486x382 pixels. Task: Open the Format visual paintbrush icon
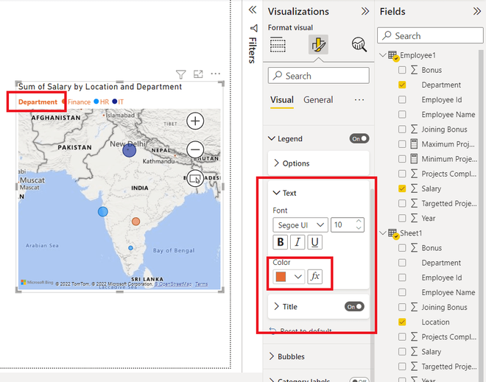point(318,45)
